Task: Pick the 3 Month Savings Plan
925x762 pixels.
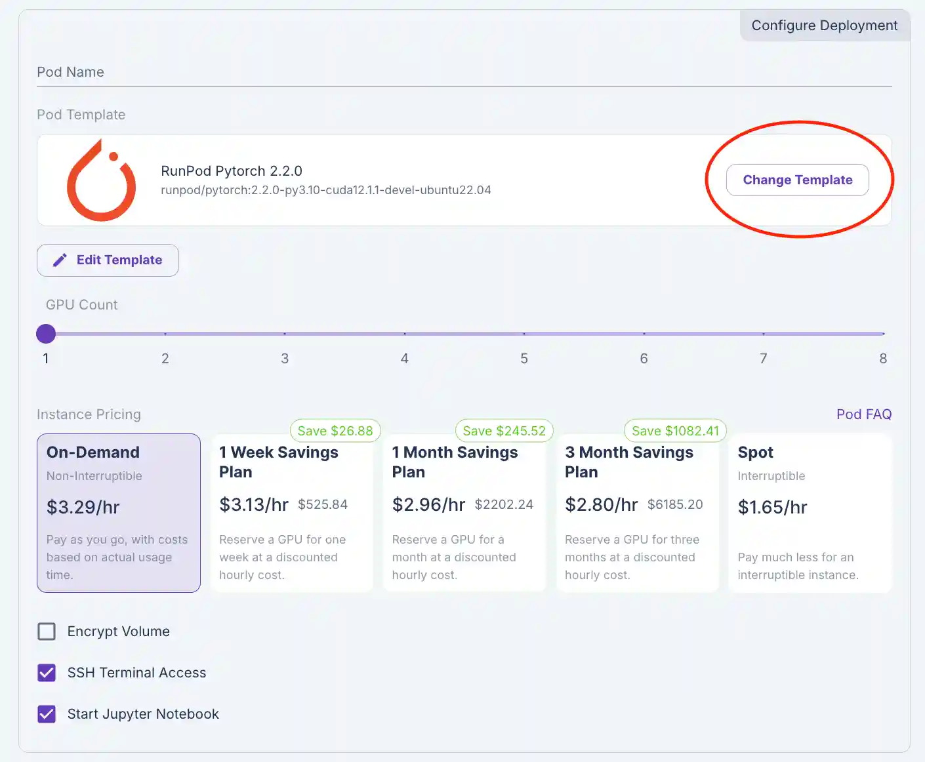Action: pyautogui.click(x=637, y=513)
